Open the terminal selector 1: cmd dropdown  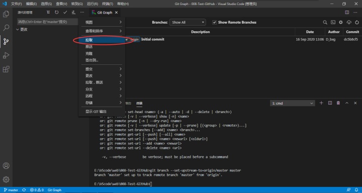coord(292,103)
